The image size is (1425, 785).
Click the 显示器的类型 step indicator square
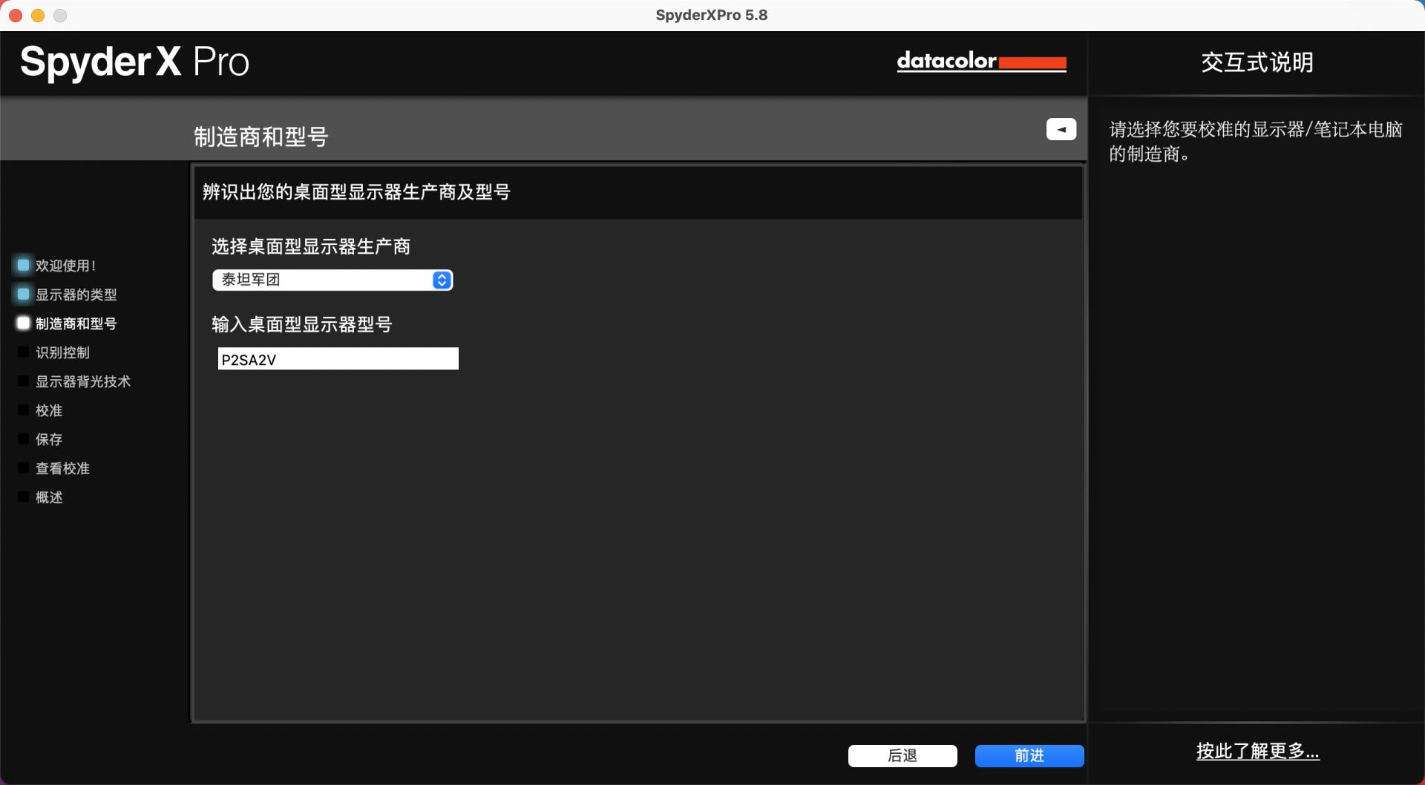pos(23,294)
